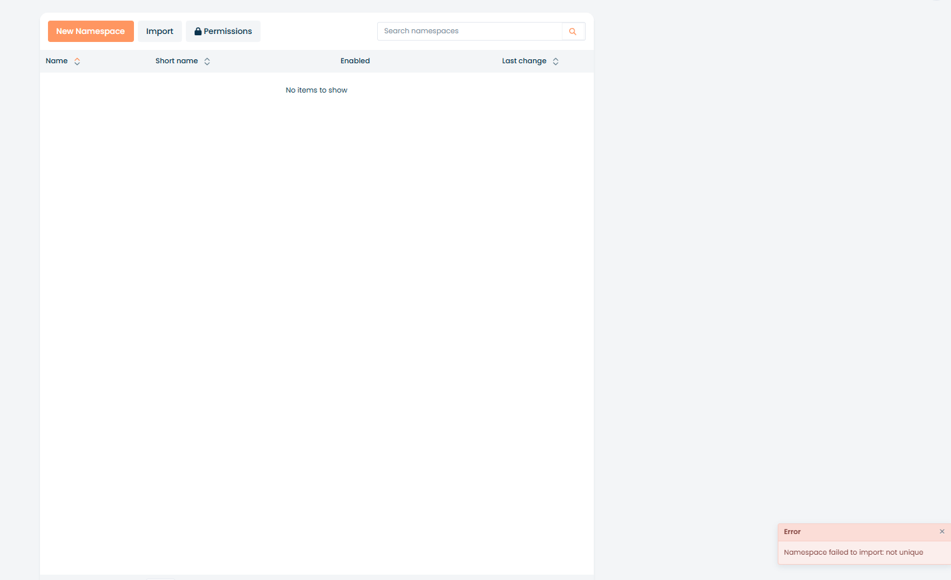
Task: Click the 'Namespace failed to import' message
Action: point(853,552)
